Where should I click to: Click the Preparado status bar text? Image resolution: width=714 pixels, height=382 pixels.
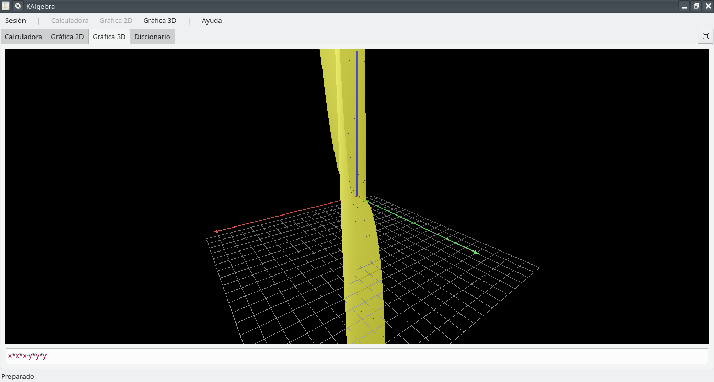(18, 376)
